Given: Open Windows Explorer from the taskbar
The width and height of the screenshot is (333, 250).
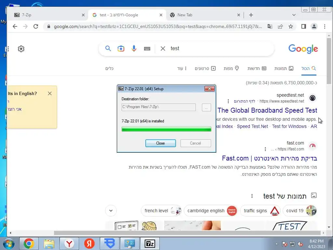Looking at the screenshot, I should 49,243.
